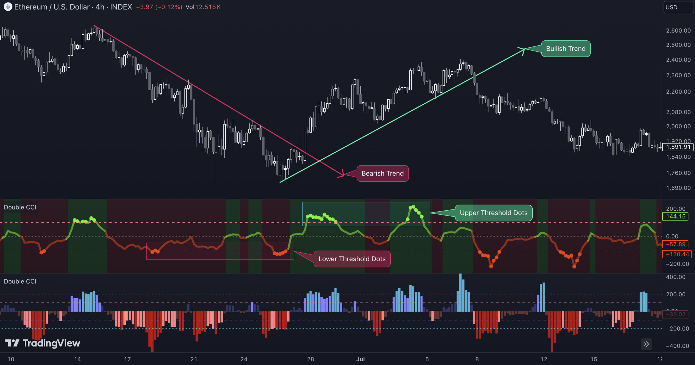Click the TradingView logo

point(43,343)
